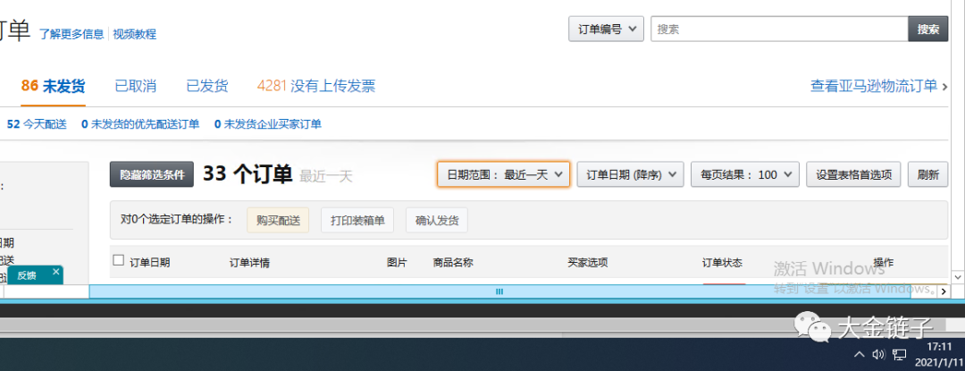This screenshot has width=965, height=371.
Task: Click 设置表格首选项 button
Action: (x=853, y=174)
